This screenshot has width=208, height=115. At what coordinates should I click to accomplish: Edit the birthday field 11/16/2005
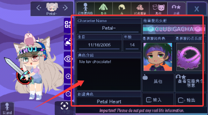coord(99,45)
